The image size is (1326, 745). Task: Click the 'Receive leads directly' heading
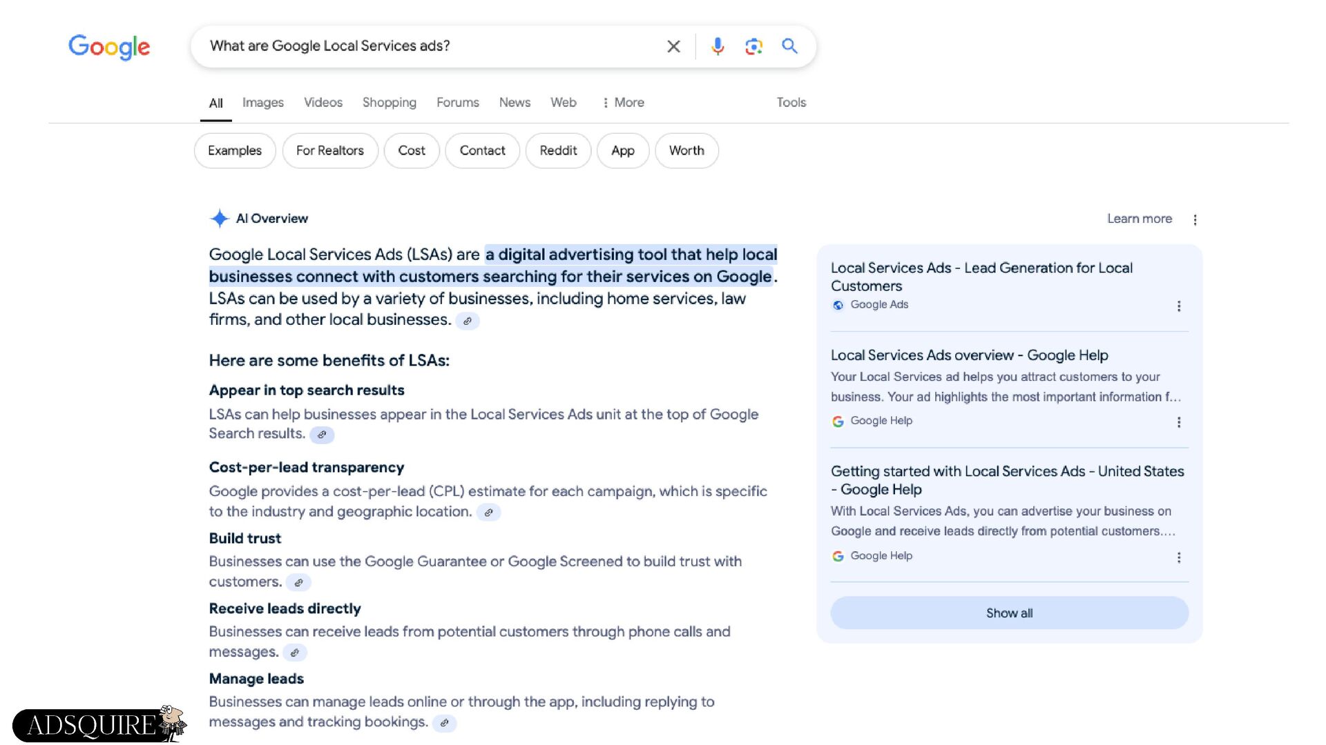(x=285, y=608)
